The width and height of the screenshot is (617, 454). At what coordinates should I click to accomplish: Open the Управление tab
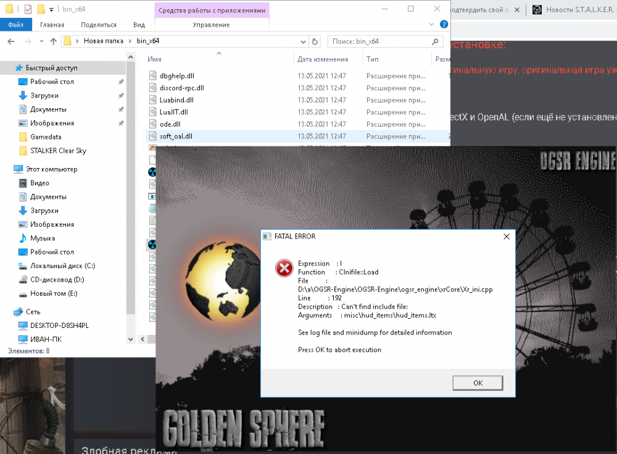211,25
